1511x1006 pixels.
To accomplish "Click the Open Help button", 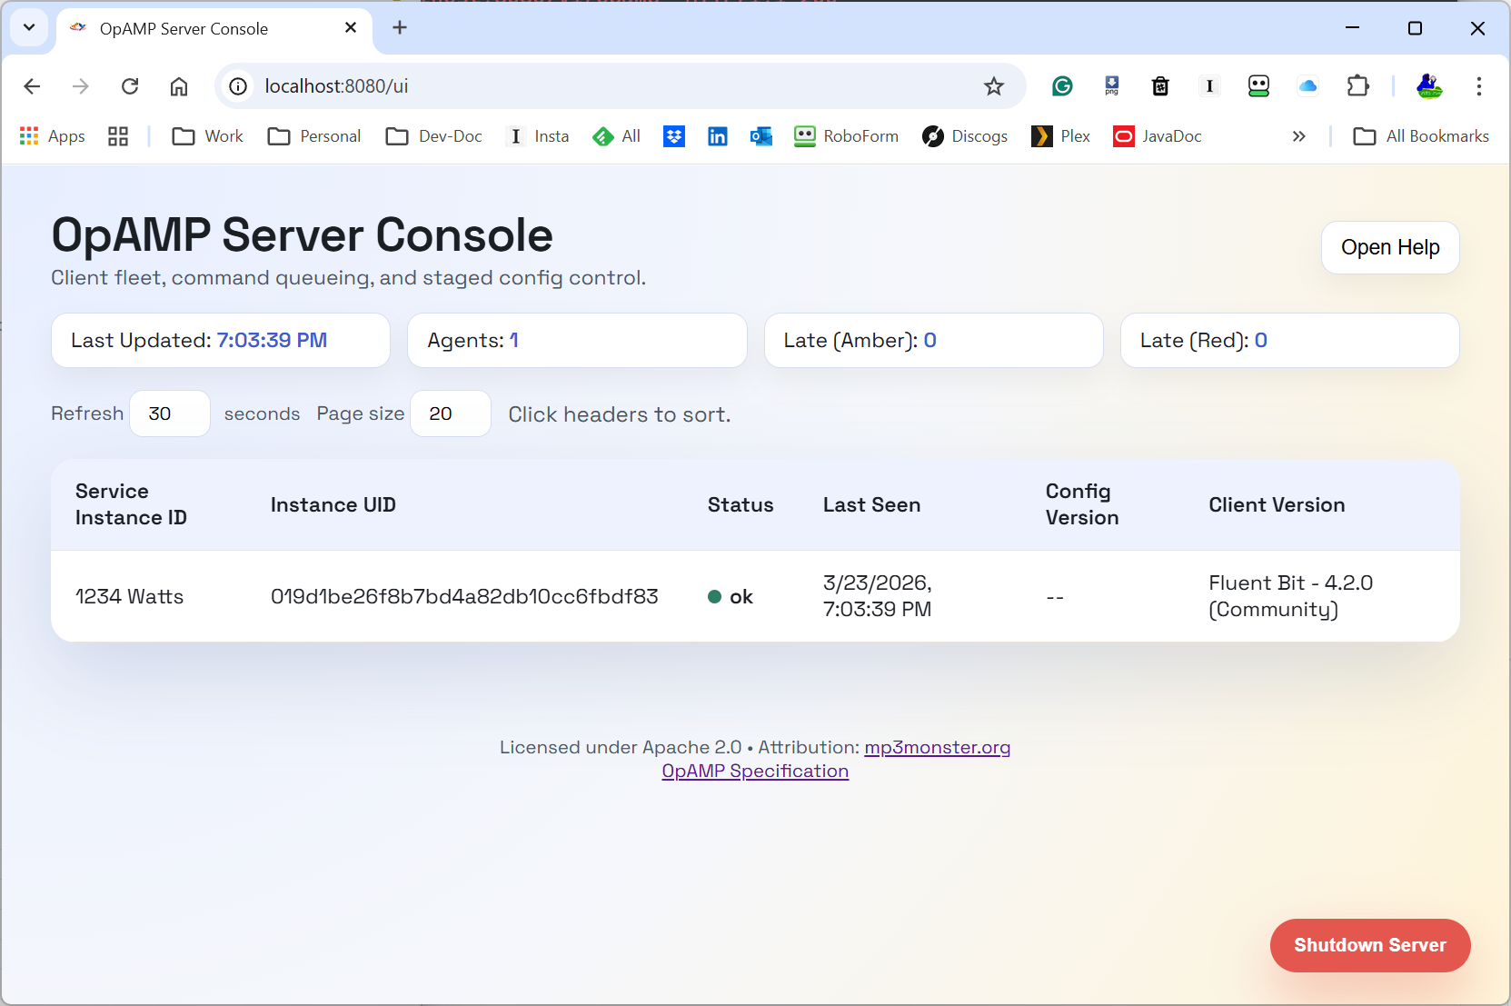I will pyautogui.click(x=1389, y=247).
